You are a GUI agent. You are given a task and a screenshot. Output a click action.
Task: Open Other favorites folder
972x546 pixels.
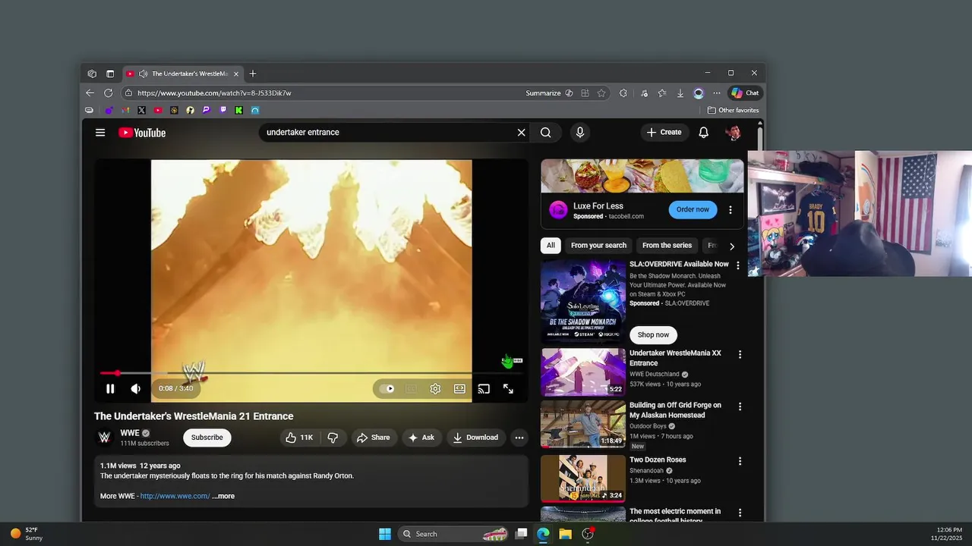point(734,111)
